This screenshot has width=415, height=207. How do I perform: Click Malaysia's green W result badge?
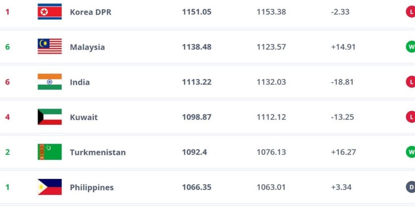click(411, 47)
